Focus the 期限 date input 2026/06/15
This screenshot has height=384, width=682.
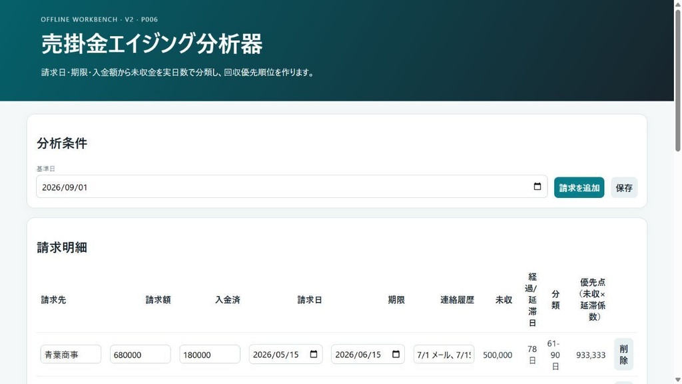pos(368,355)
